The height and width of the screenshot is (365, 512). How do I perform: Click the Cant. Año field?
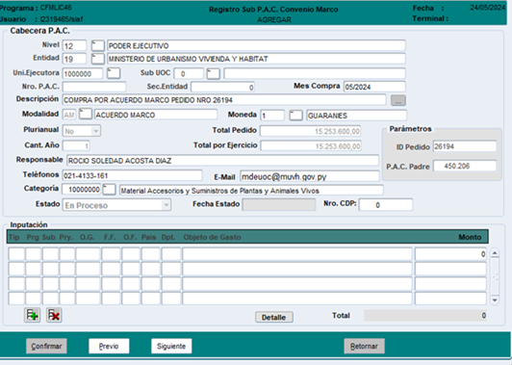point(76,145)
